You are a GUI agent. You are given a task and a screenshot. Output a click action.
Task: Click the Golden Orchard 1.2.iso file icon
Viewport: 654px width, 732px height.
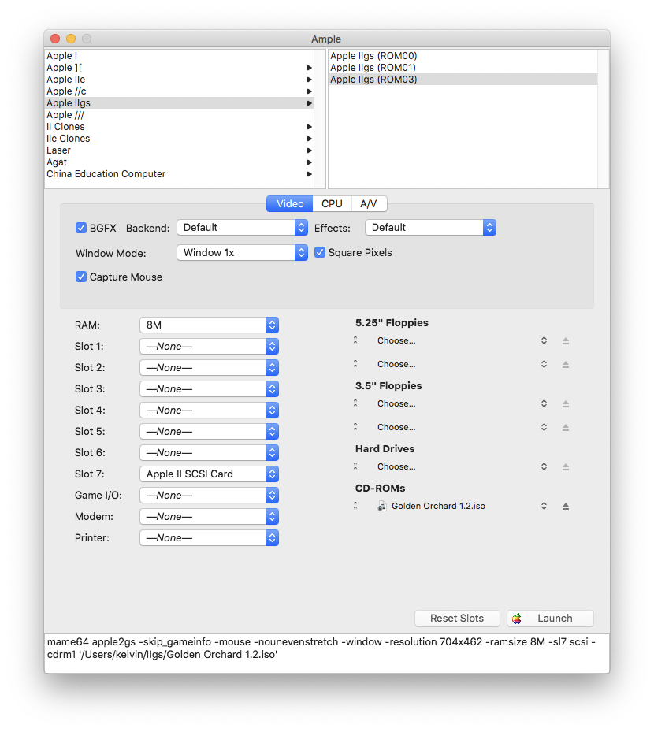click(382, 506)
